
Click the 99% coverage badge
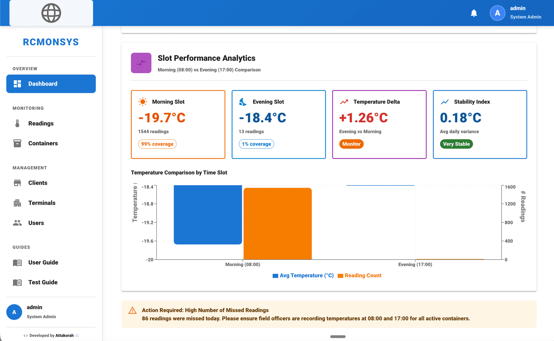coord(157,144)
